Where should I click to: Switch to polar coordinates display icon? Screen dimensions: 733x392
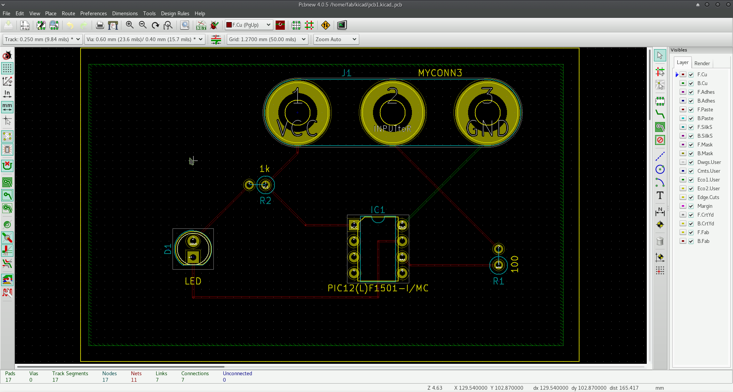[x=7, y=81]
